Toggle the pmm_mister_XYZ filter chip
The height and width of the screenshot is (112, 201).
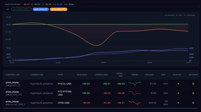pyautogui.click(x=59, y=9)
